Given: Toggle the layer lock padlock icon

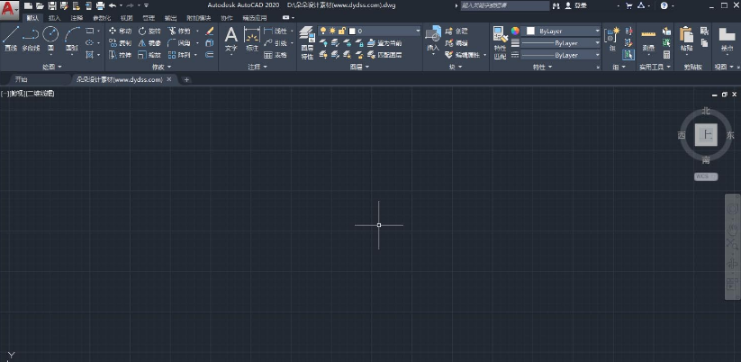Looking at the screenshot, I should point(341,31).
